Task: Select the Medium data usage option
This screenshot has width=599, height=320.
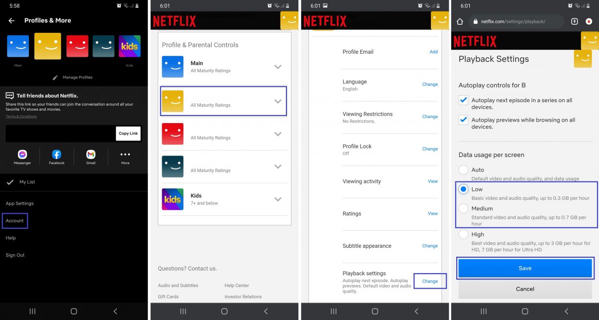Action: [x=463, y=208]
